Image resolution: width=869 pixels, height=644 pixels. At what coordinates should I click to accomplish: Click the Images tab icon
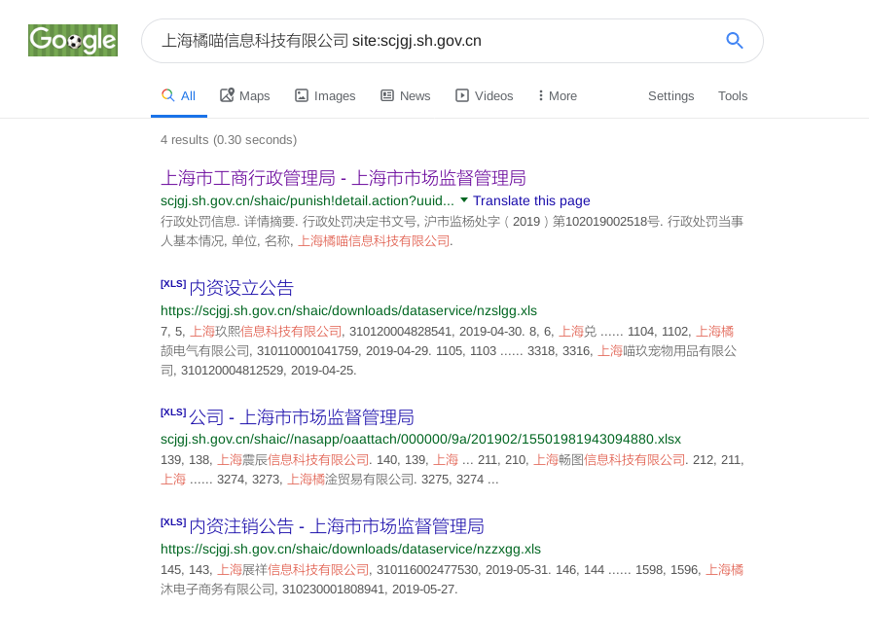pos(302,95)
